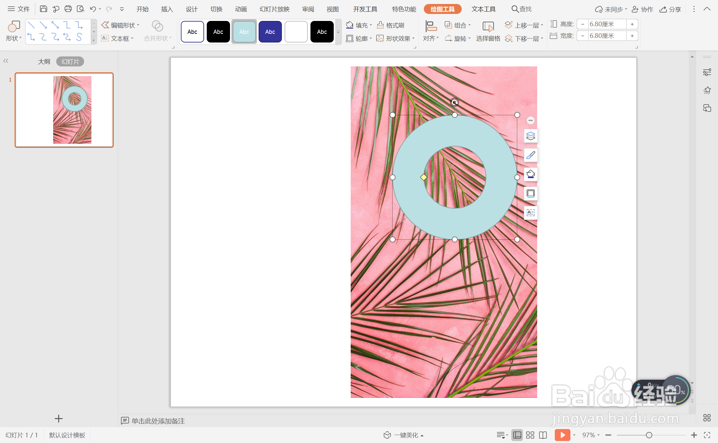
Task: Toggle the notes display icon in status bar
Action: [x=502, y=435]
